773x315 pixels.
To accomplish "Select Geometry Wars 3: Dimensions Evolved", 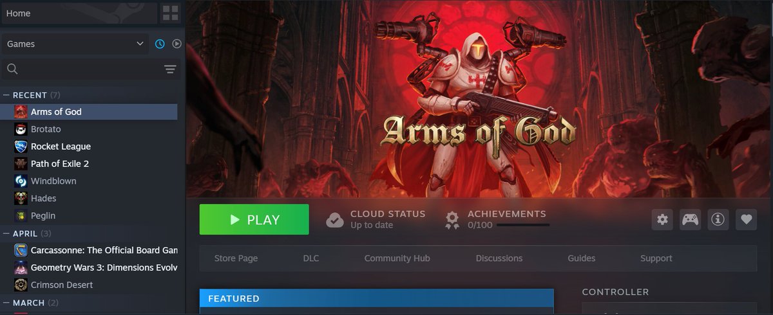I will (x=89, y=267).
